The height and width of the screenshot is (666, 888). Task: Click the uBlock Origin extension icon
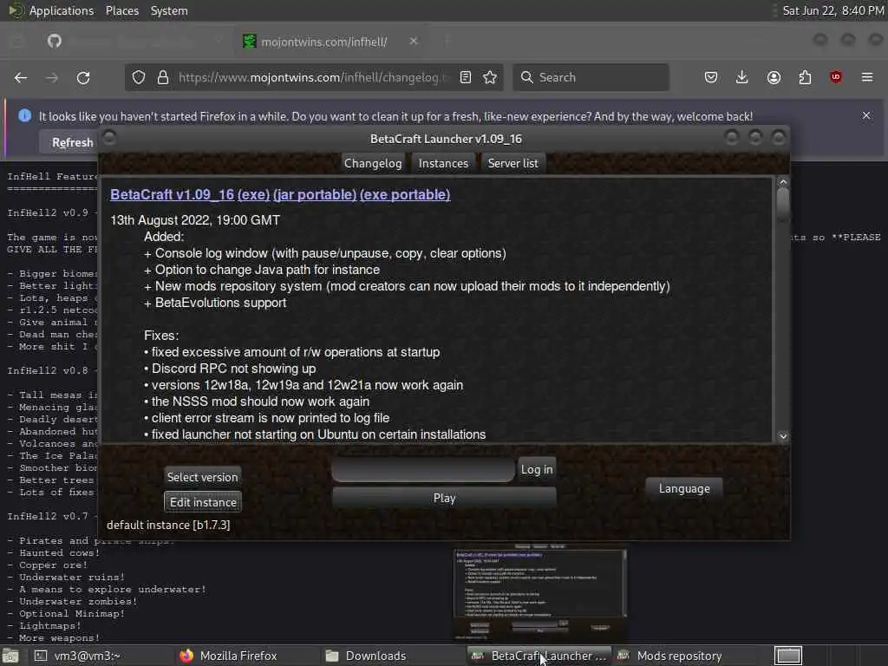pos(835,77)
